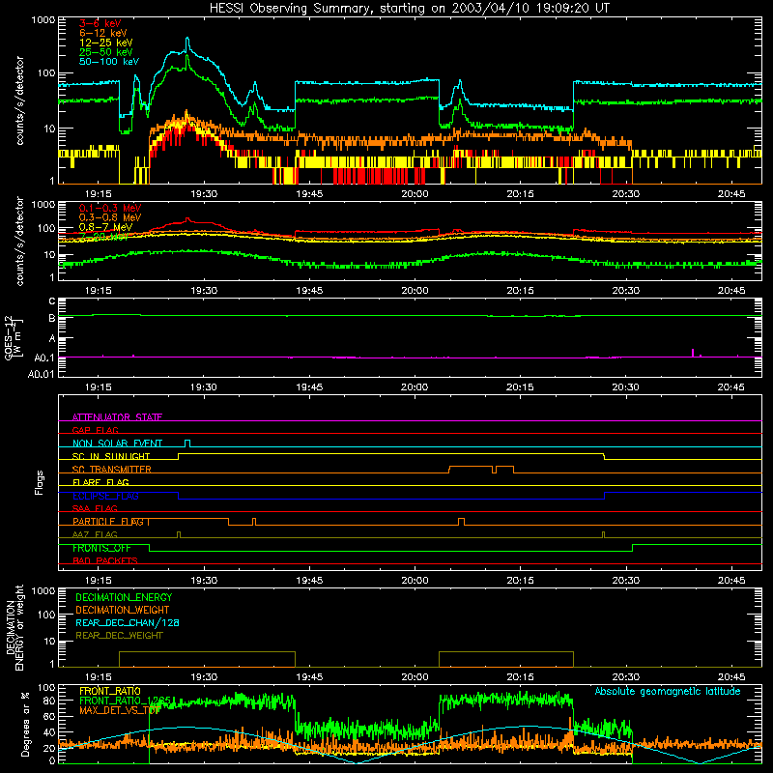The width and height of the screenshot is (773, 773).
Task: Click the 0.3-0.8 MeV legend label
Action: tap(110, 217)
